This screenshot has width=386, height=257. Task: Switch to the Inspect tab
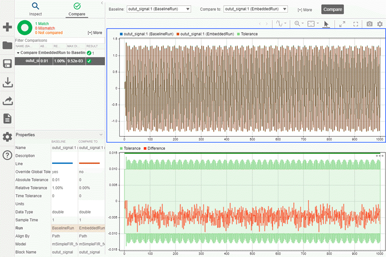point(35,9)
